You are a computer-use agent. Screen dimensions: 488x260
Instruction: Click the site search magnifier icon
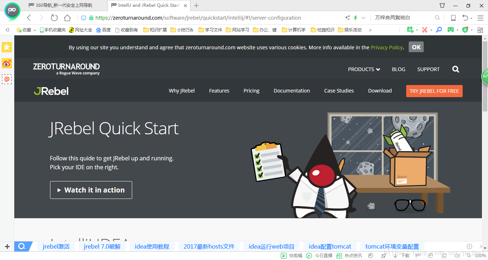[x=455, y=69]
